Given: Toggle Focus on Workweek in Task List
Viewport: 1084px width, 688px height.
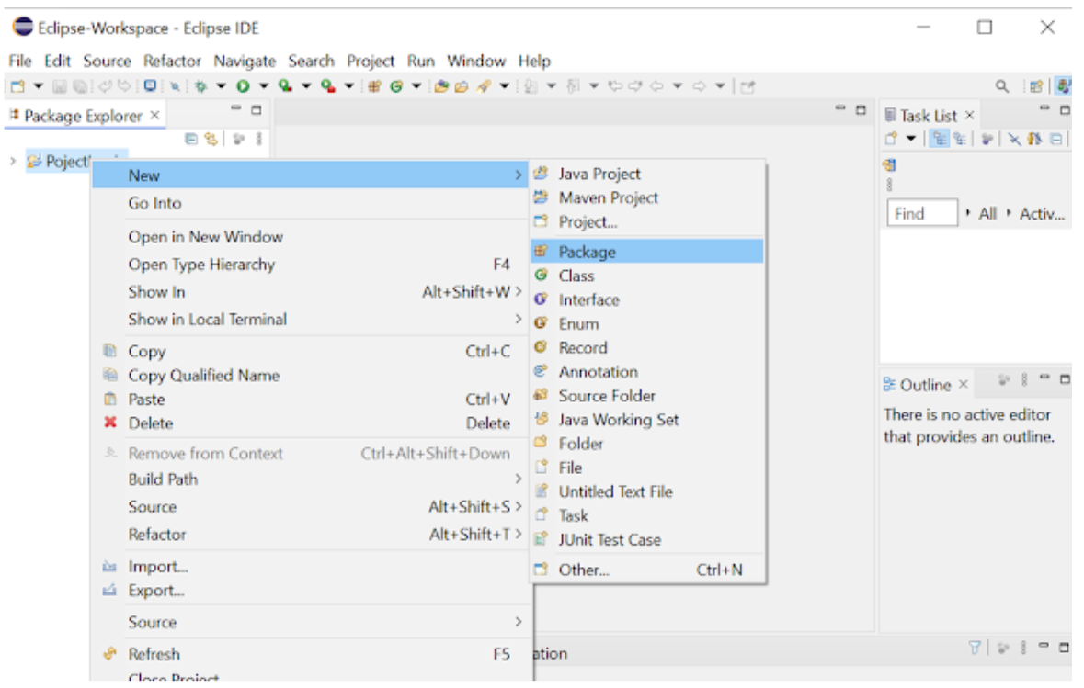Looking at the screenshot, I should (x=987, y=139).
